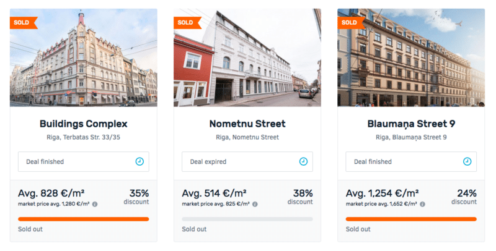The width and height of the screenshot is (496, 251).
Task: Open the Buildings Complex title link
Action: click(x=84, y=124)
